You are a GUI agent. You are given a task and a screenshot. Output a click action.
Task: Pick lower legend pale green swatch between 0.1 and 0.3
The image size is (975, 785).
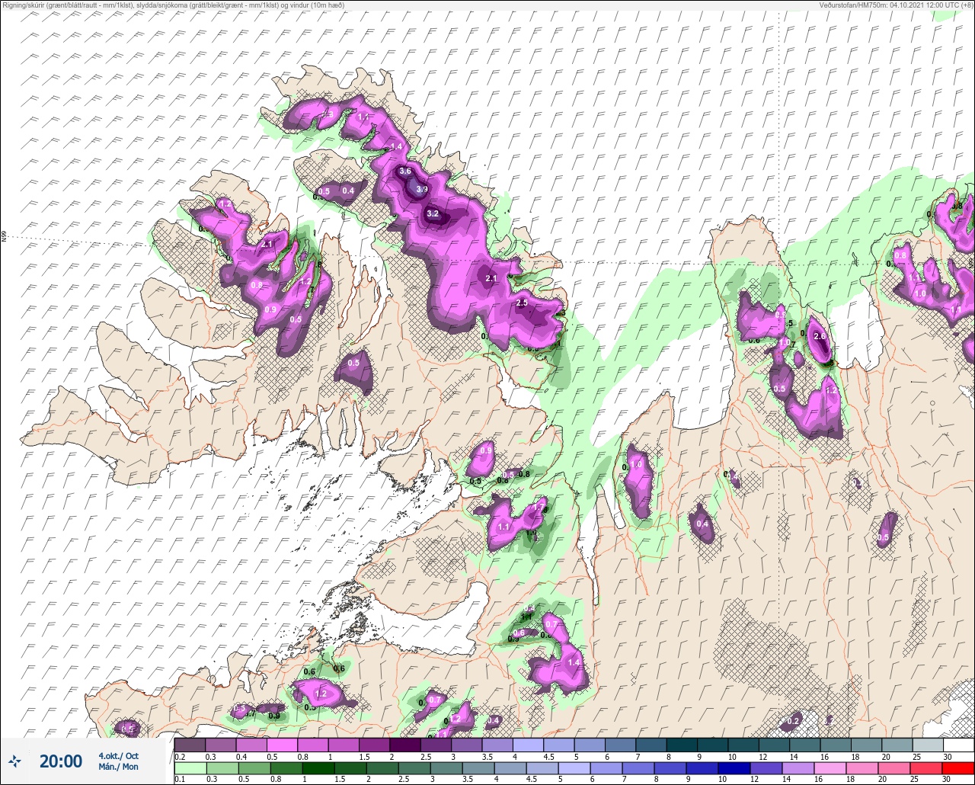190,767
